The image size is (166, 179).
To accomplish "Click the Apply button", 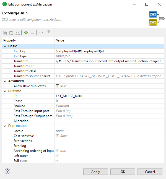I will [x=95, y=172].
